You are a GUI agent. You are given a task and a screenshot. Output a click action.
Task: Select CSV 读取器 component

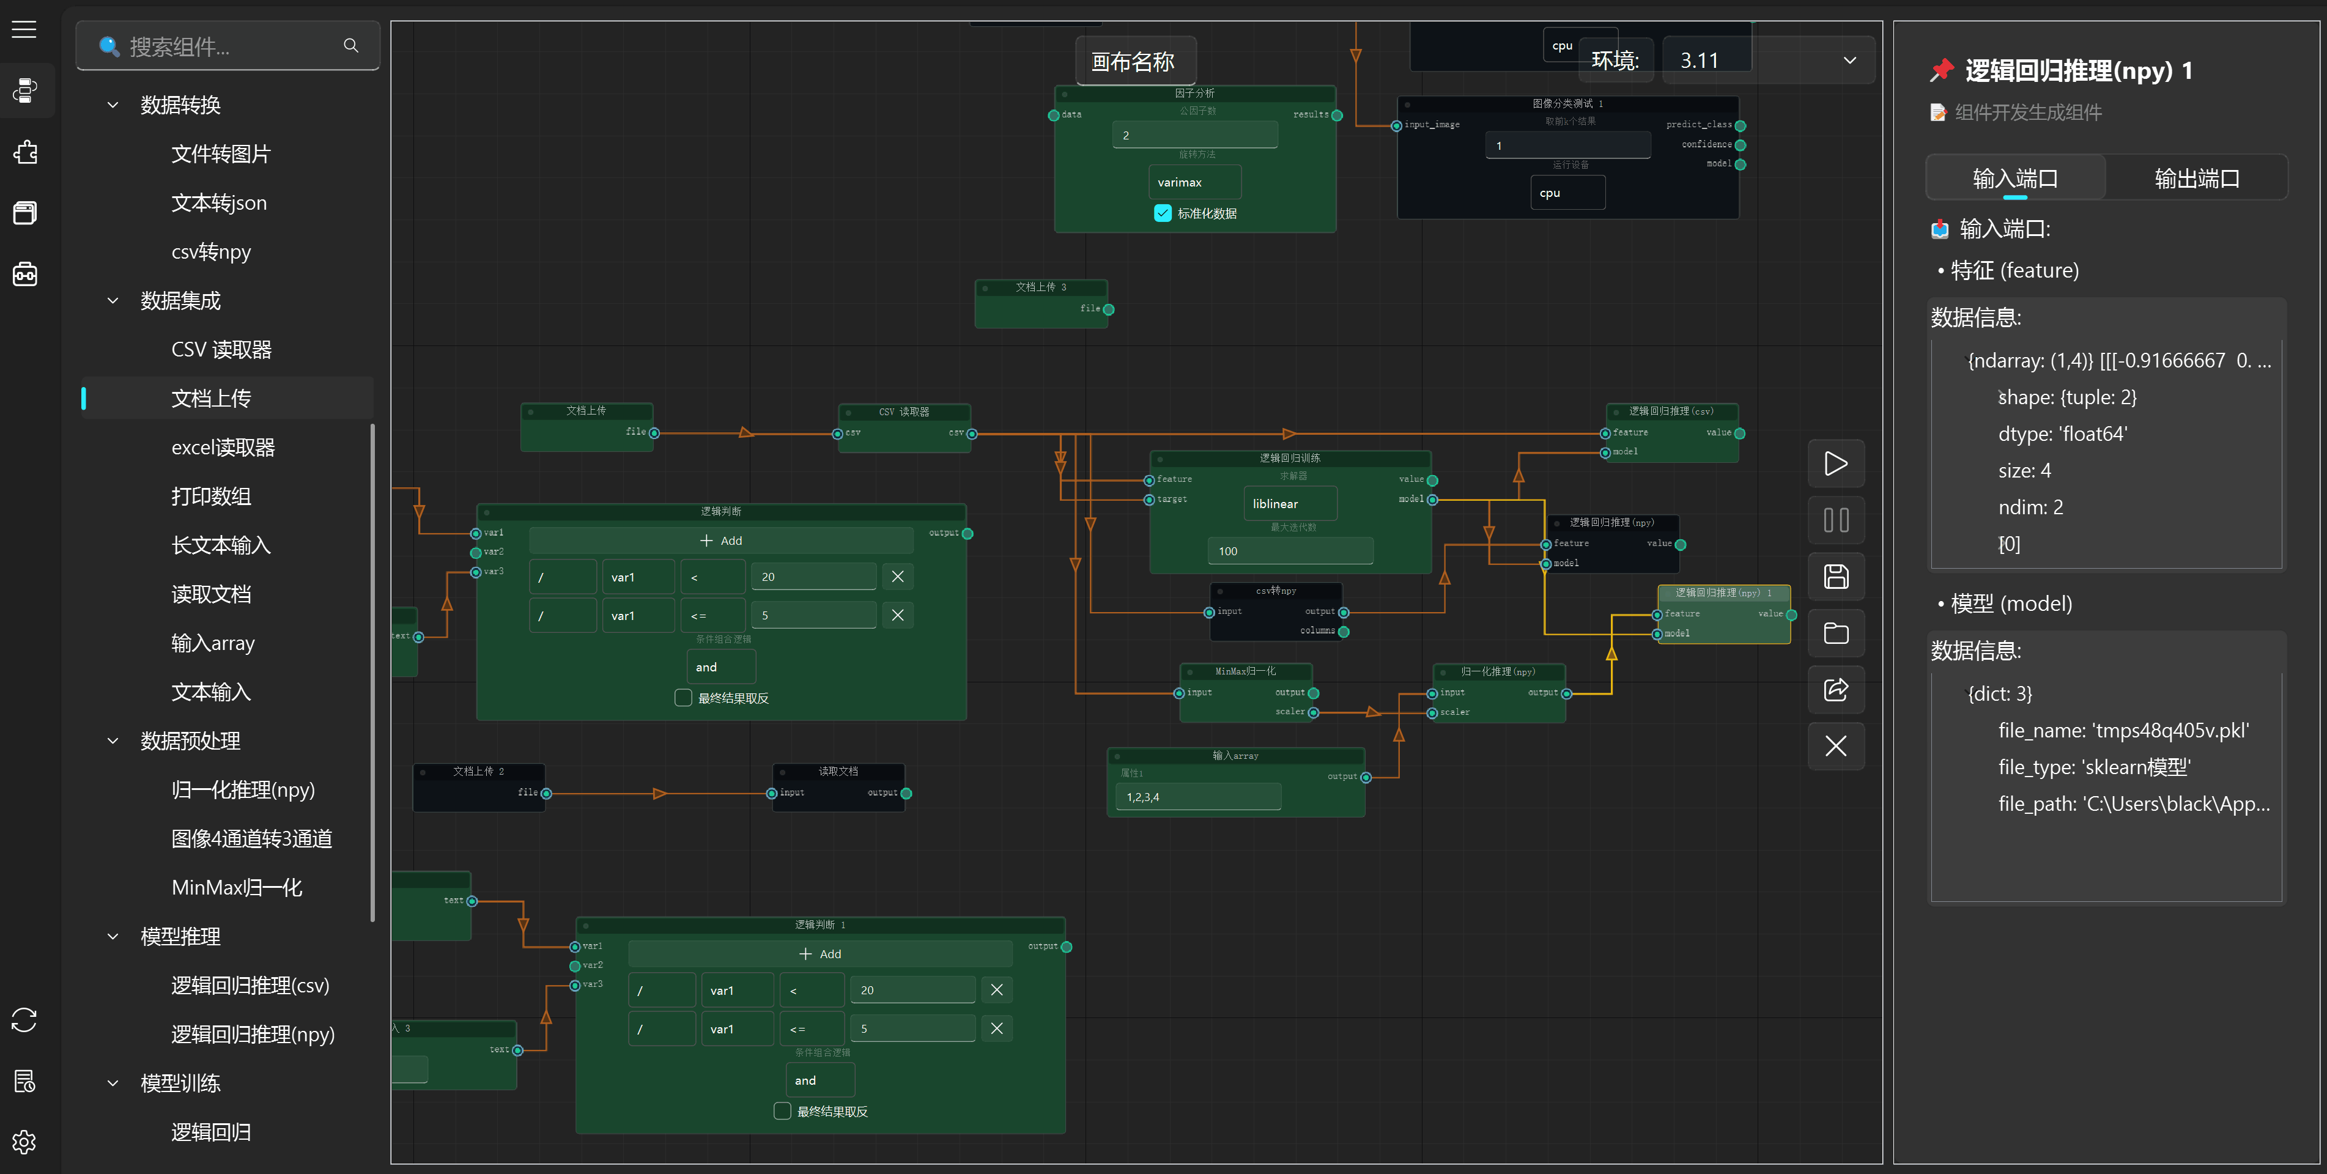pos(227,350)
